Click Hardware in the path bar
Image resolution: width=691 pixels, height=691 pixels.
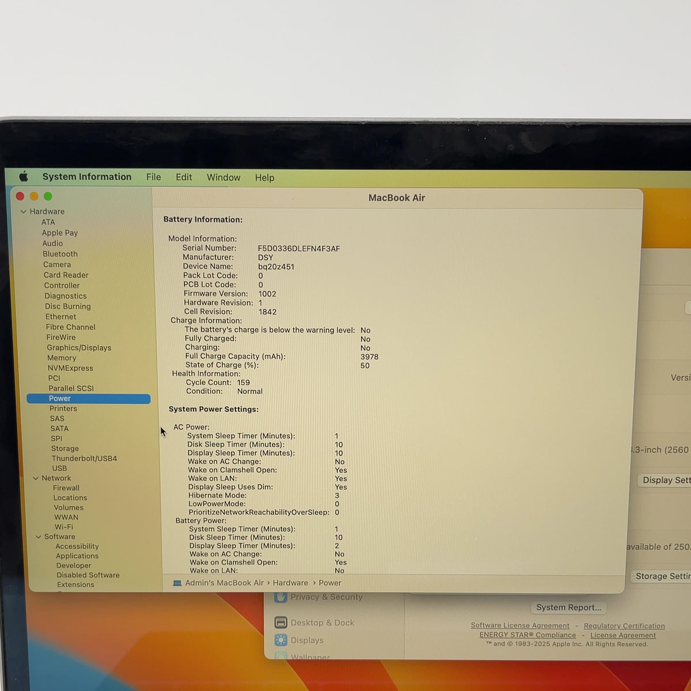tap(290, 583)
